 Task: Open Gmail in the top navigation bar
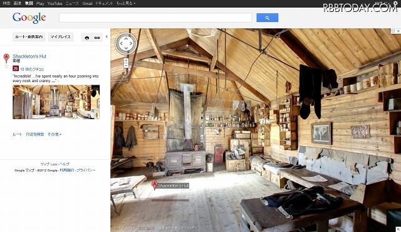(87, 3)
